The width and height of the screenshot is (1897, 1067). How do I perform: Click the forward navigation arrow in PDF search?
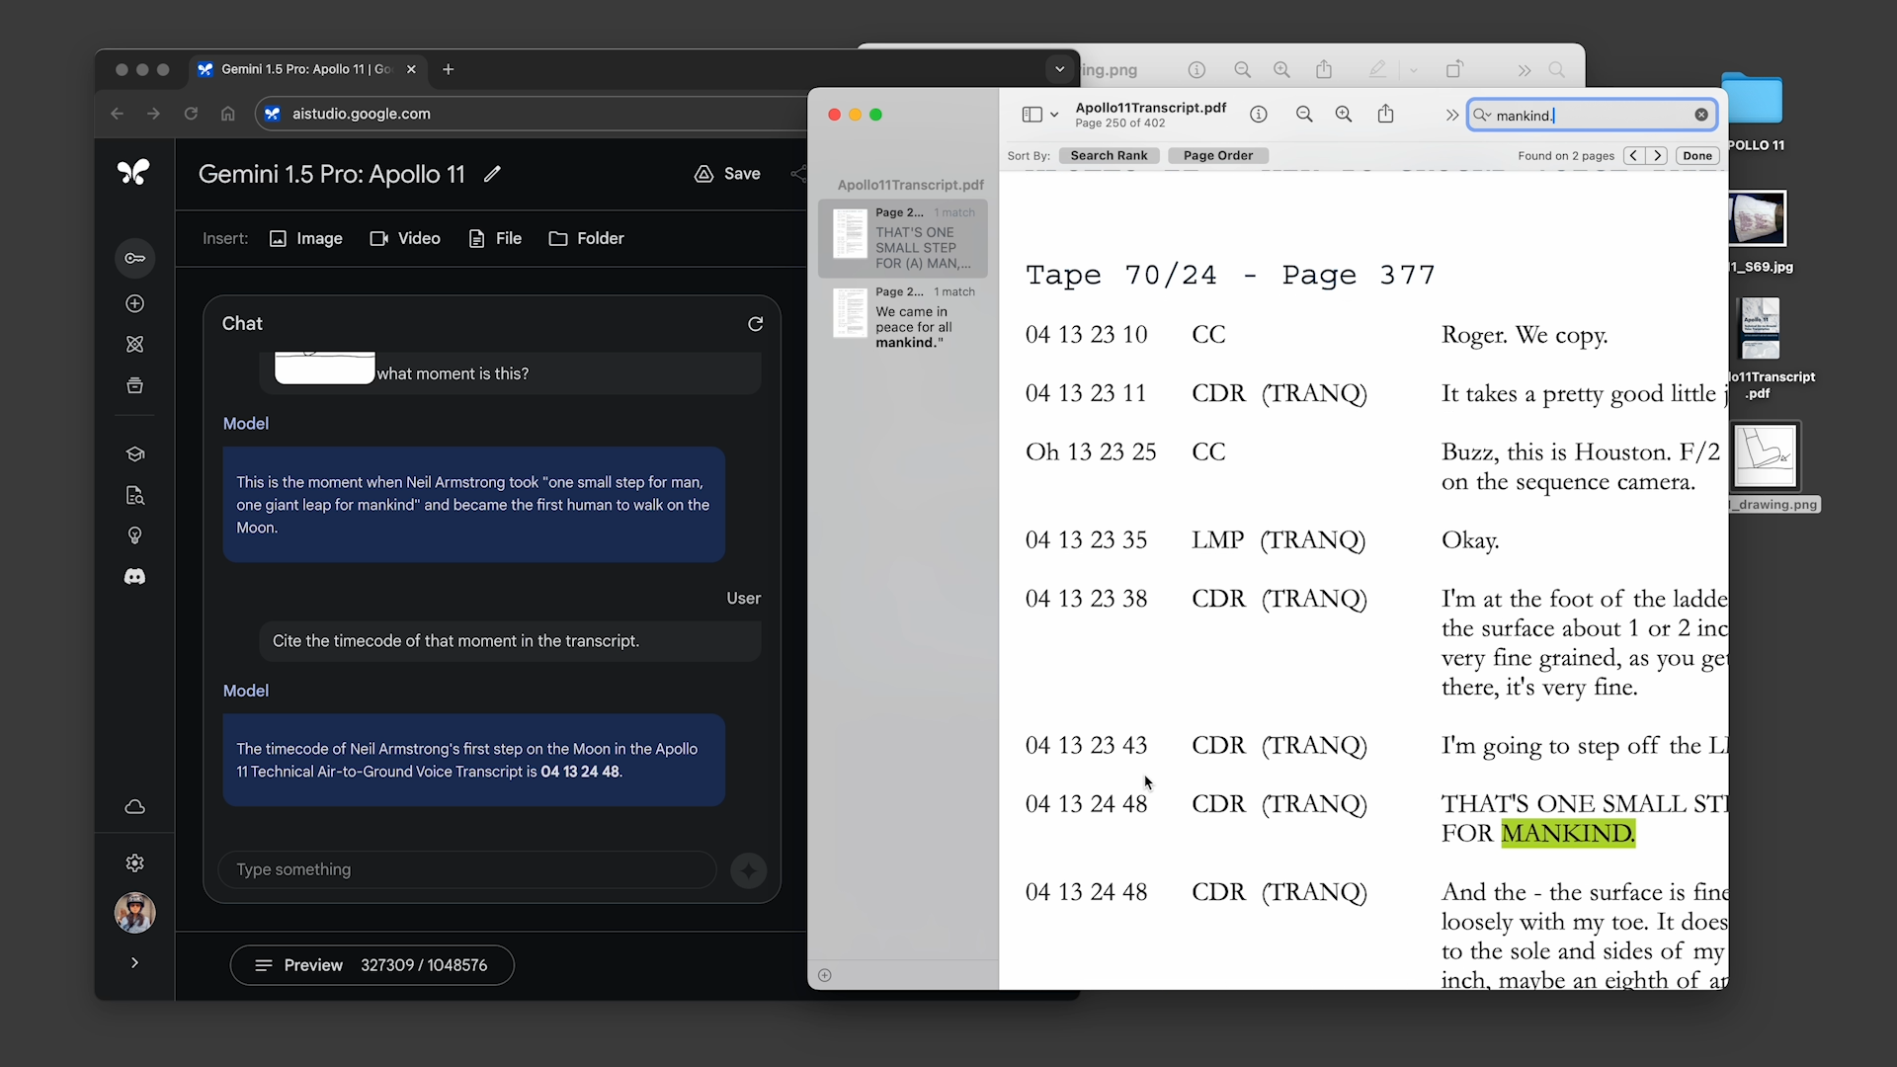pos(1656,154)
